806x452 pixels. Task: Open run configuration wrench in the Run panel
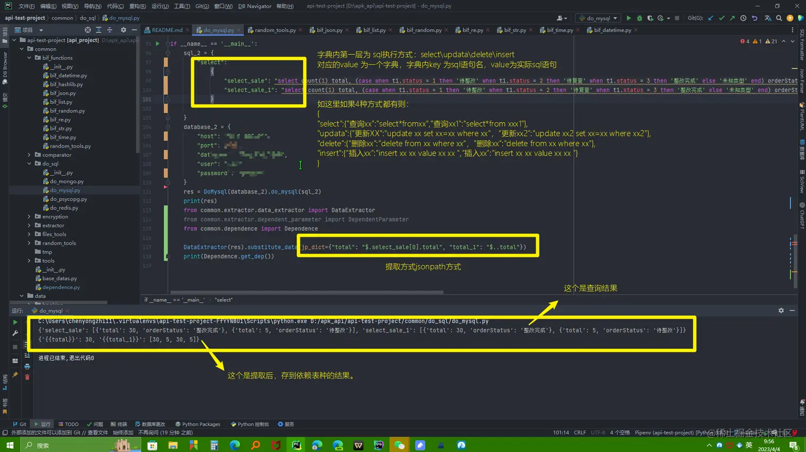pyautogui.click(x=15, y=333)
